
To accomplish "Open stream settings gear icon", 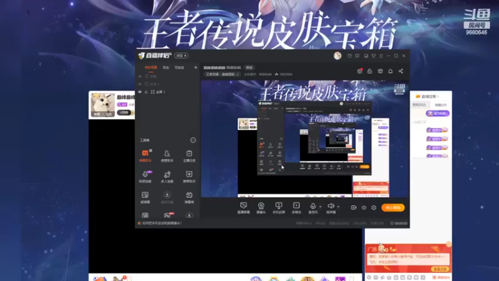I will point(374,208).
